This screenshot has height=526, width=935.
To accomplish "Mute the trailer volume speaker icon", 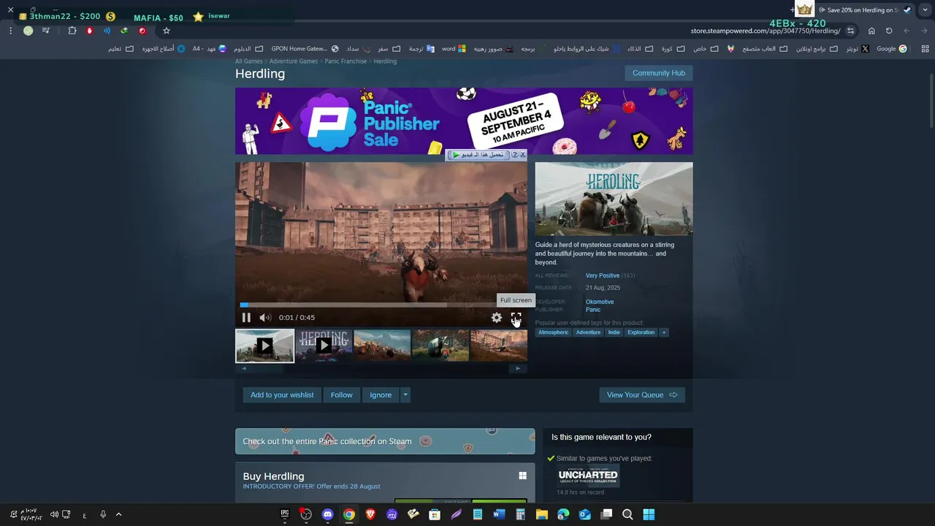I will pyautogui.click(x=265, y=318).
